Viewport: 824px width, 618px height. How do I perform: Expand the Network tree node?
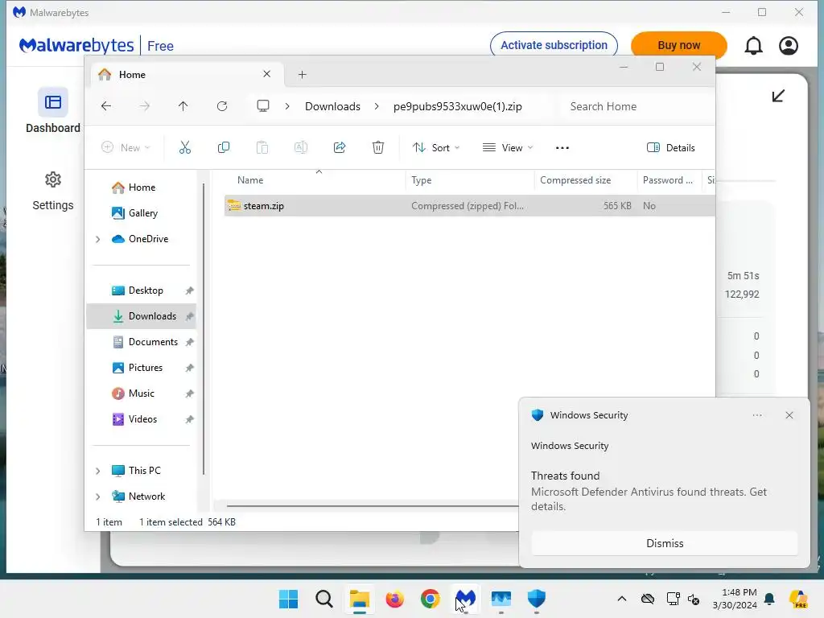(x=97, y=496)
